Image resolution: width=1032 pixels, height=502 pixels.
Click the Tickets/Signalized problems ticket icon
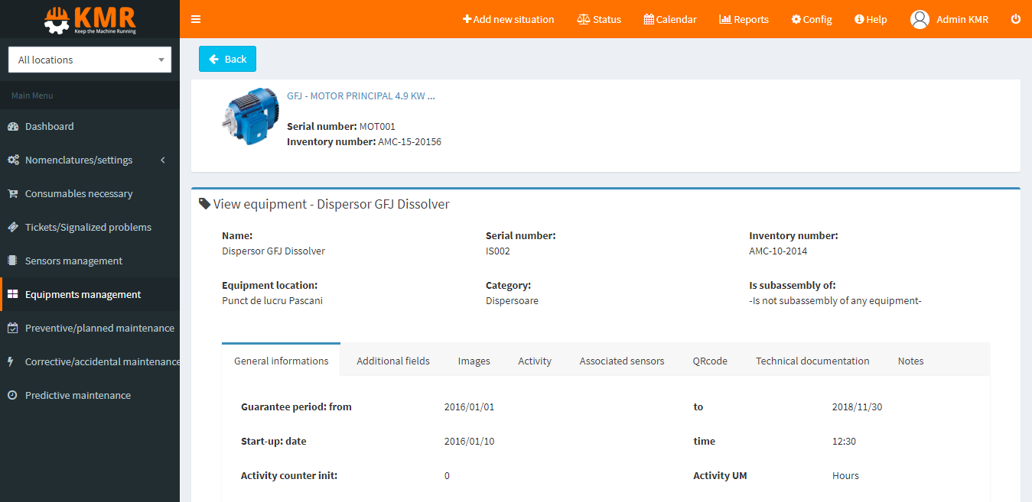(12, 227)
